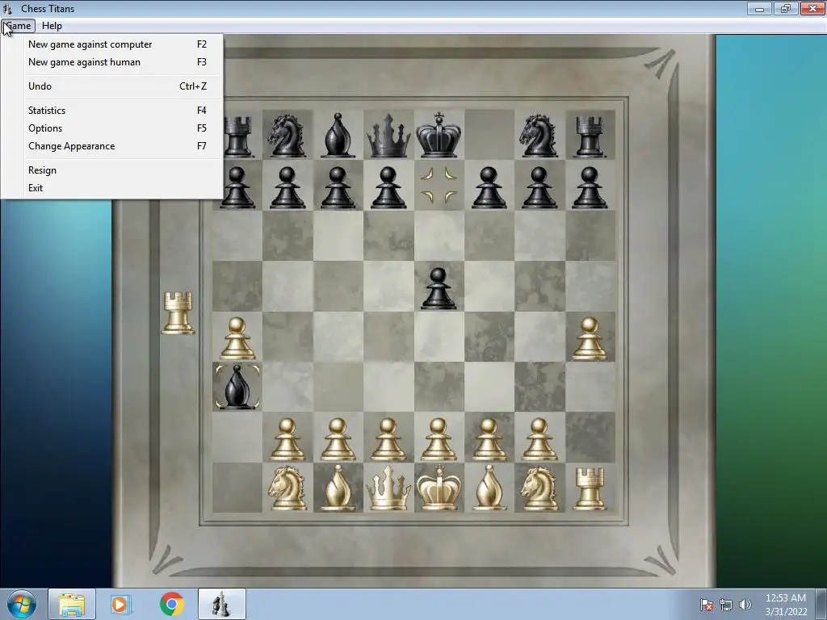Select the white queen on d1

(388, 488)
